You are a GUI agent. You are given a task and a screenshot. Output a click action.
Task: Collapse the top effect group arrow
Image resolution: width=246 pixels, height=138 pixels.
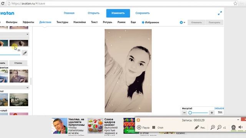(x=27, y=34)
